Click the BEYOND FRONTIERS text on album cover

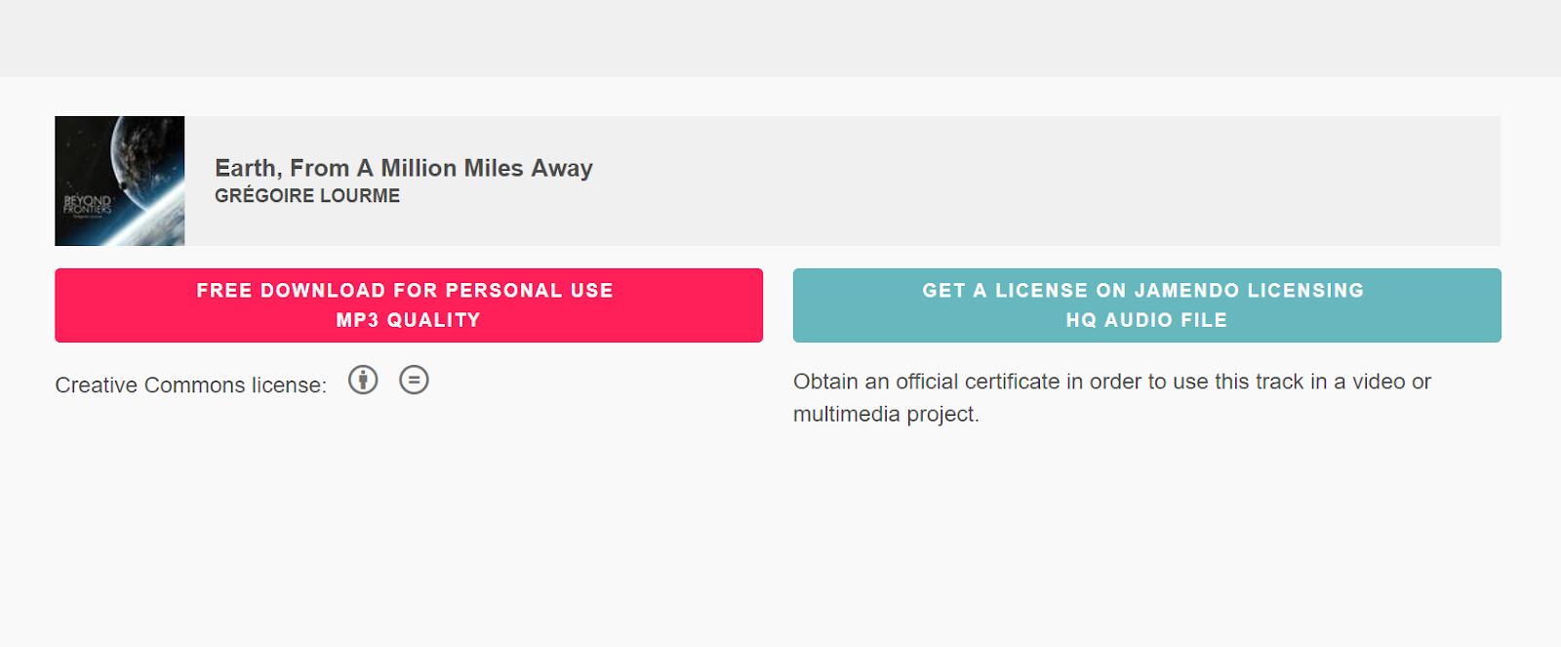point(88,205)
